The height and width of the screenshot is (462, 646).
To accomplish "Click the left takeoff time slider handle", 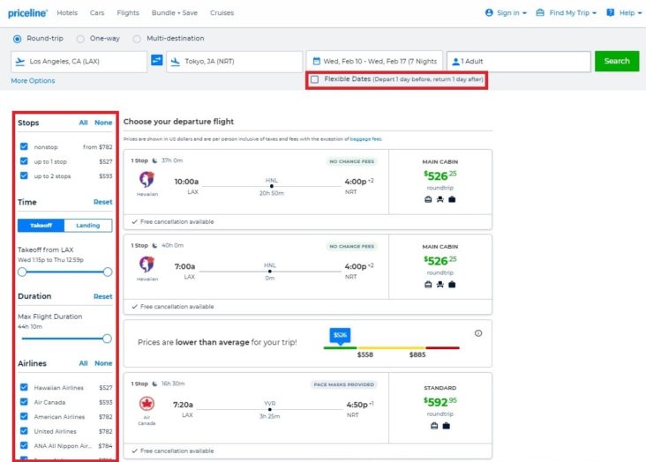I will (22, 272).
